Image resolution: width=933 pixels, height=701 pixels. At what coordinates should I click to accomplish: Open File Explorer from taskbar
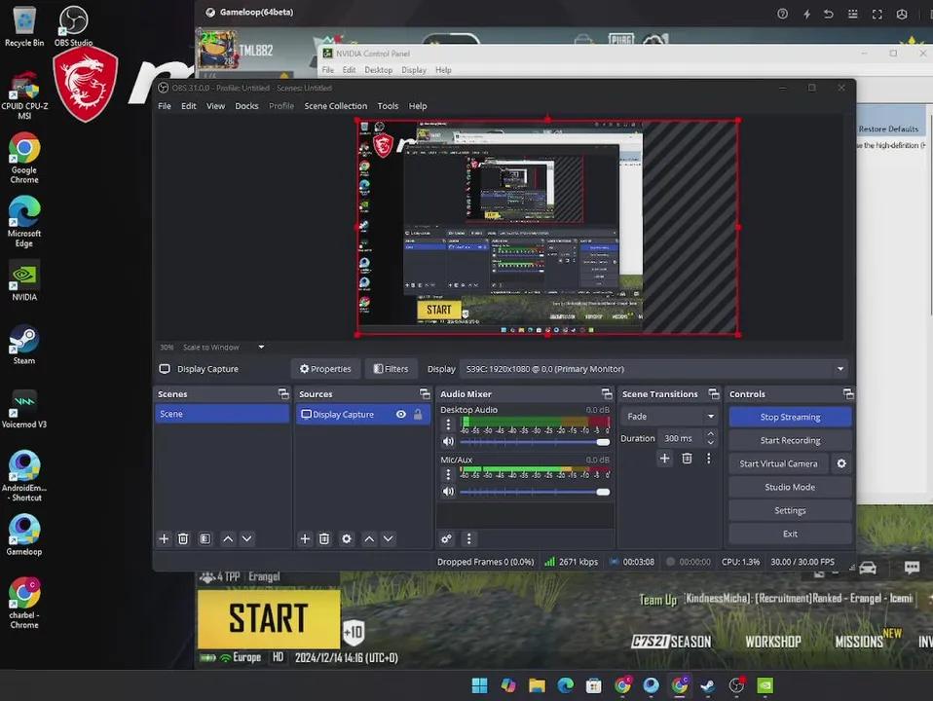[x=537, y=685]
